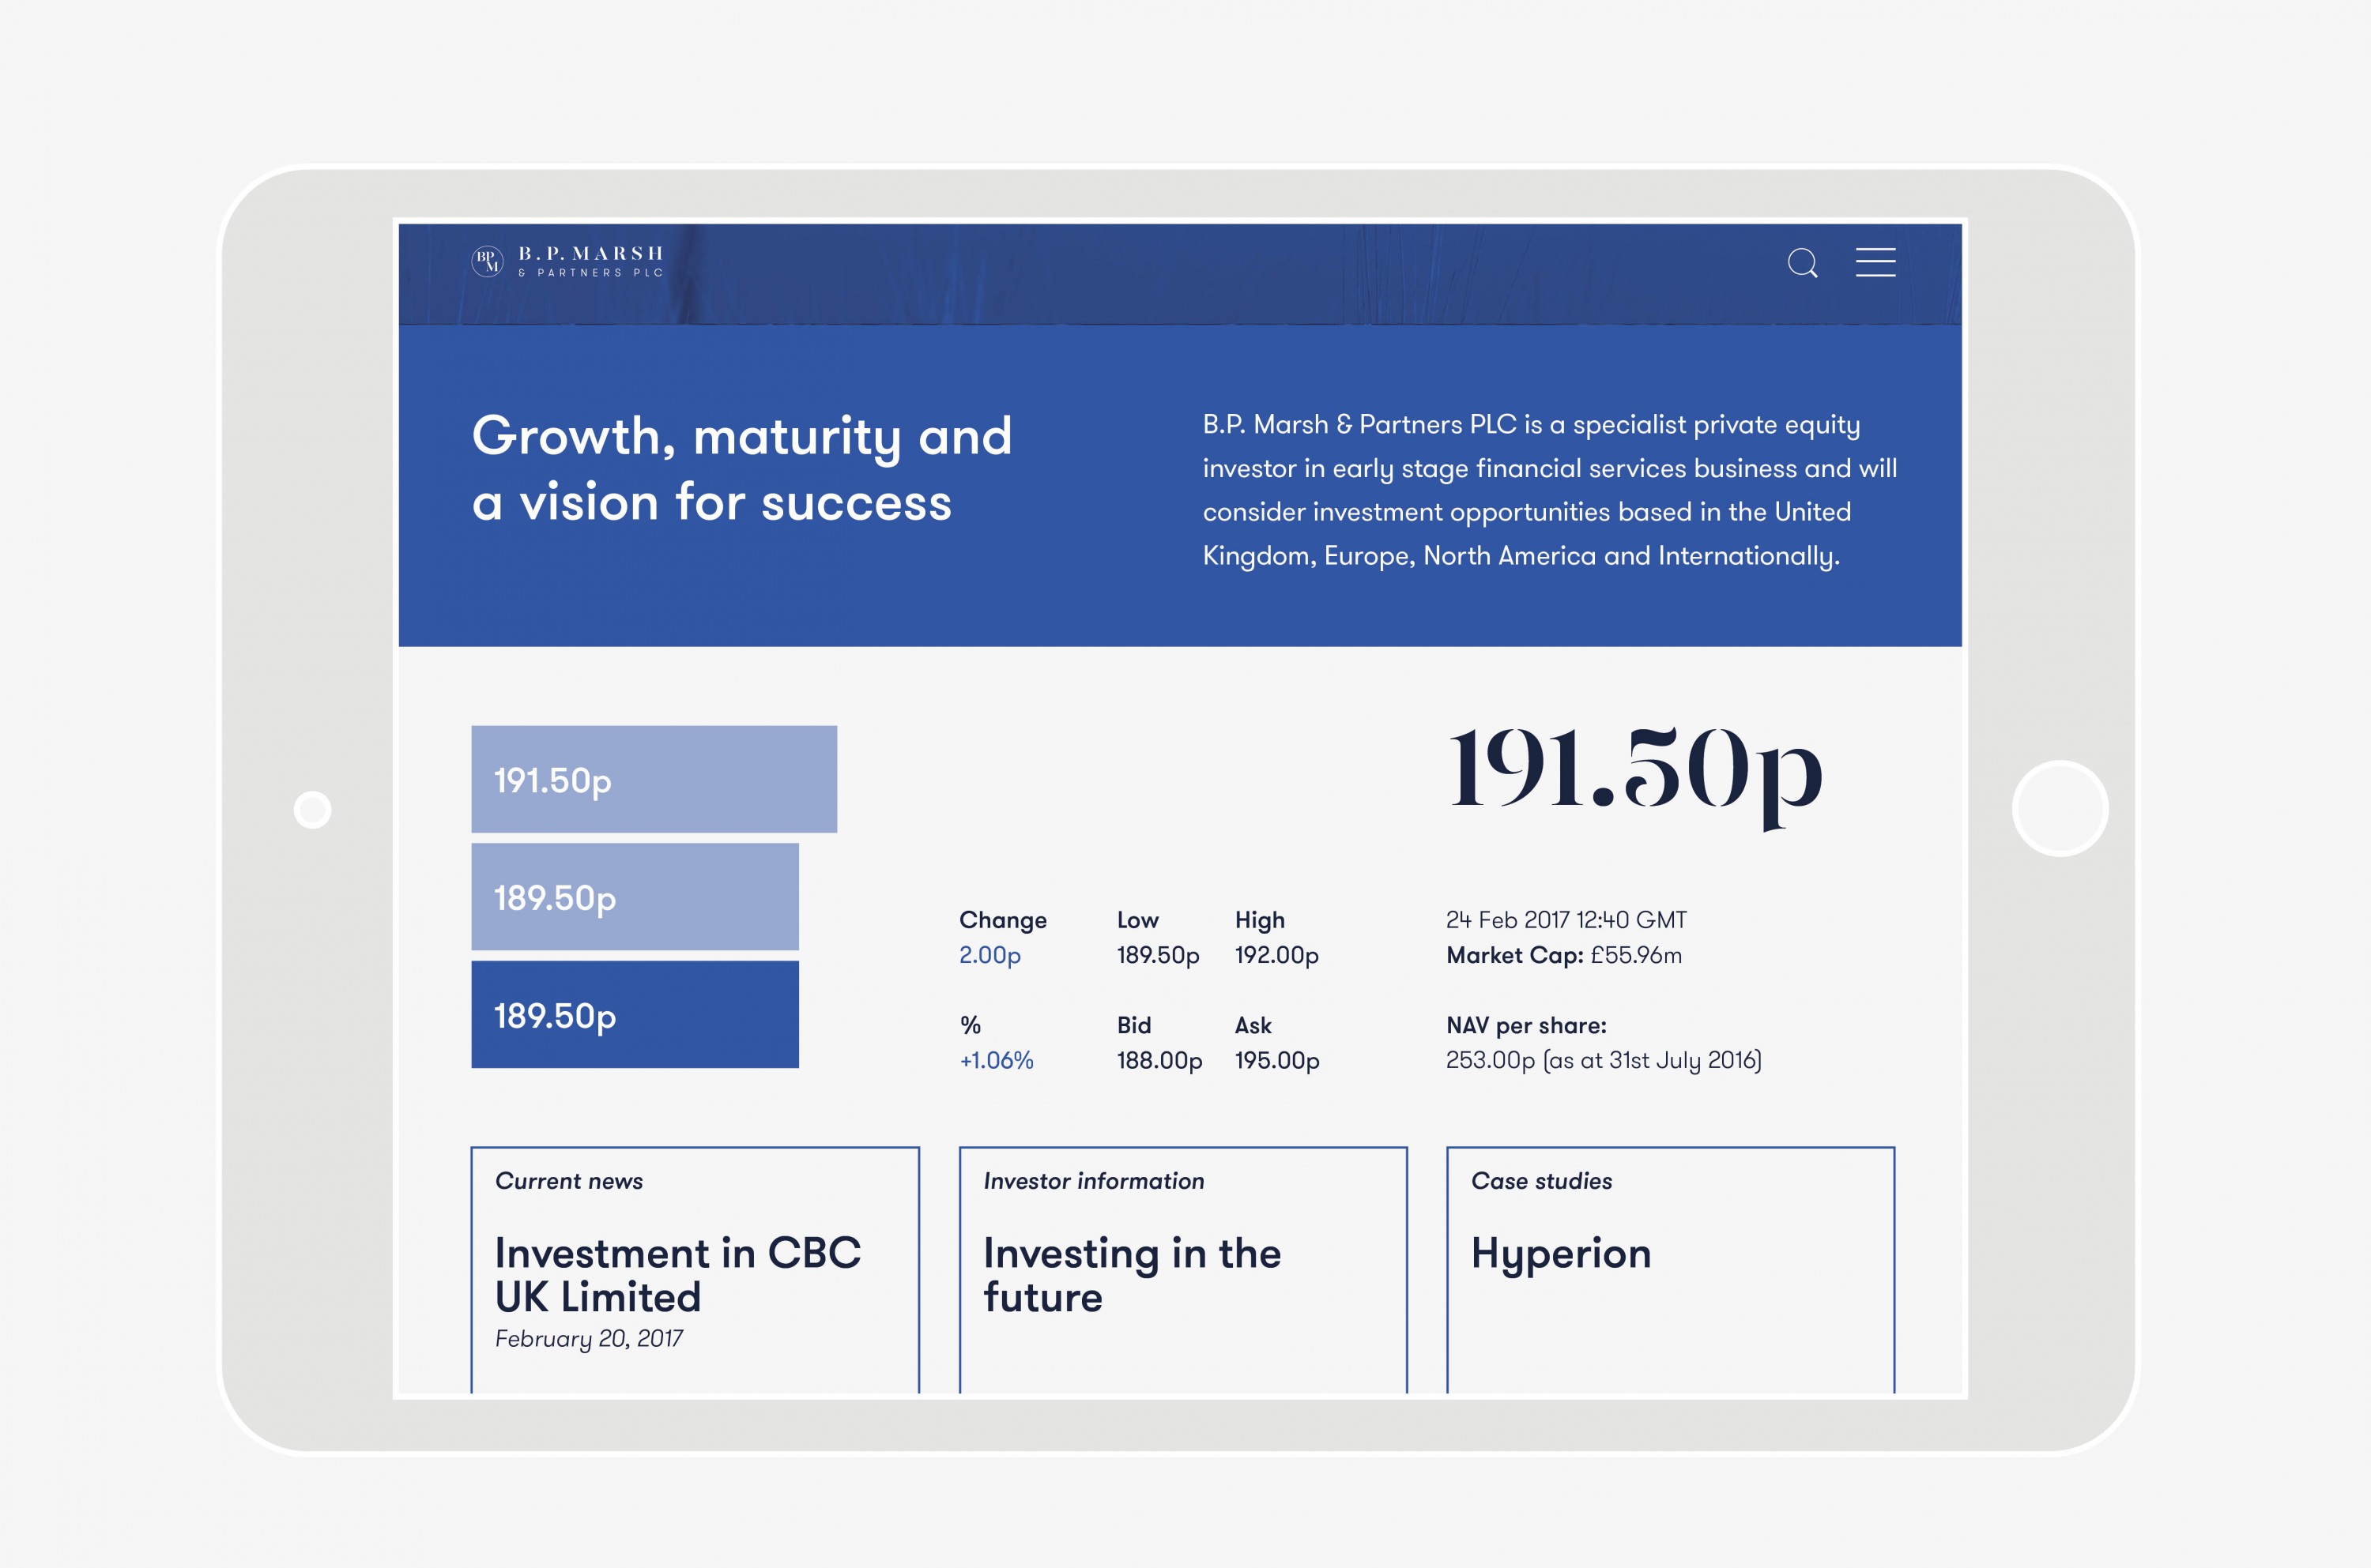Click the February 20, 2017 date
The height and width of the screenshot is (1568, 2371).
click(x=588, y=1339)
